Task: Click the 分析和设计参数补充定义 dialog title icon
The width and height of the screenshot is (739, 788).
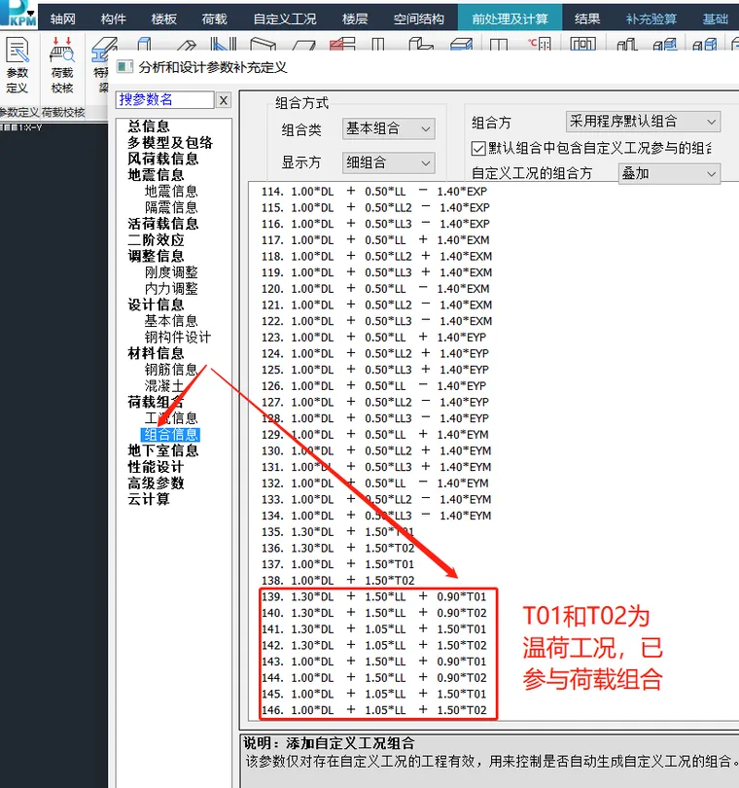Action: click(124, 66)
